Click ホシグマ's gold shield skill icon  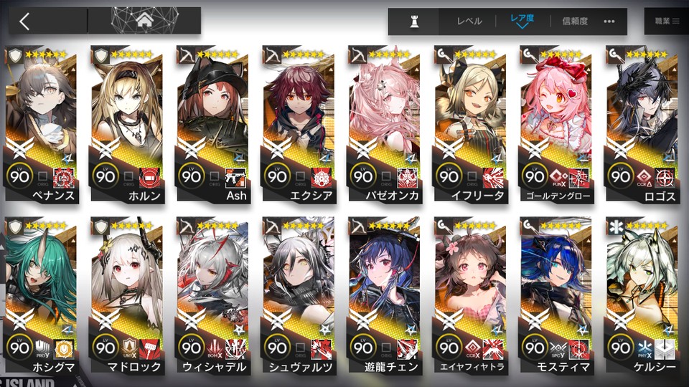pyautogui.click(x=64, y=349)
